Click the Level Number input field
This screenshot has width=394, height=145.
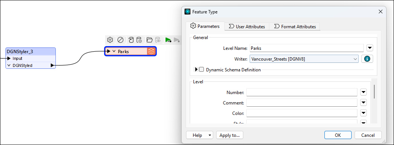302,92
